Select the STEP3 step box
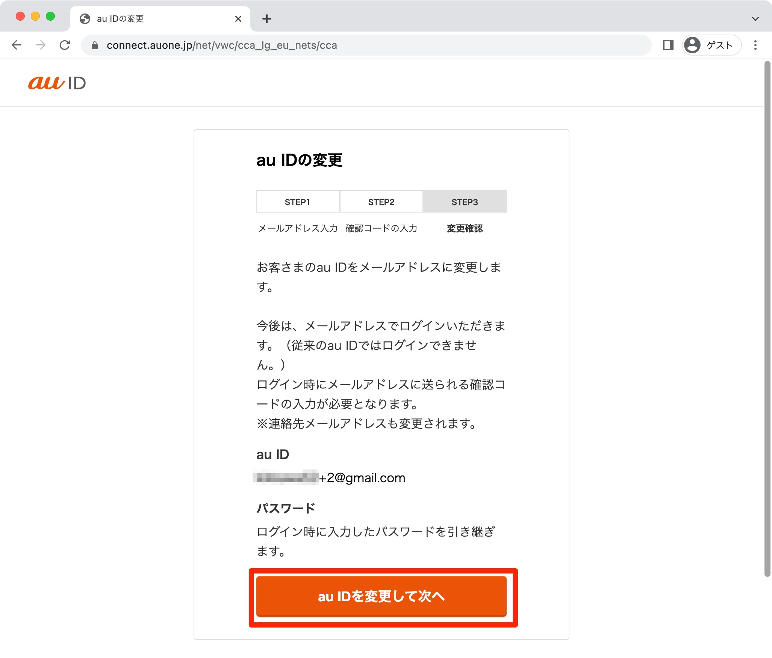 (x=465, y=202)
